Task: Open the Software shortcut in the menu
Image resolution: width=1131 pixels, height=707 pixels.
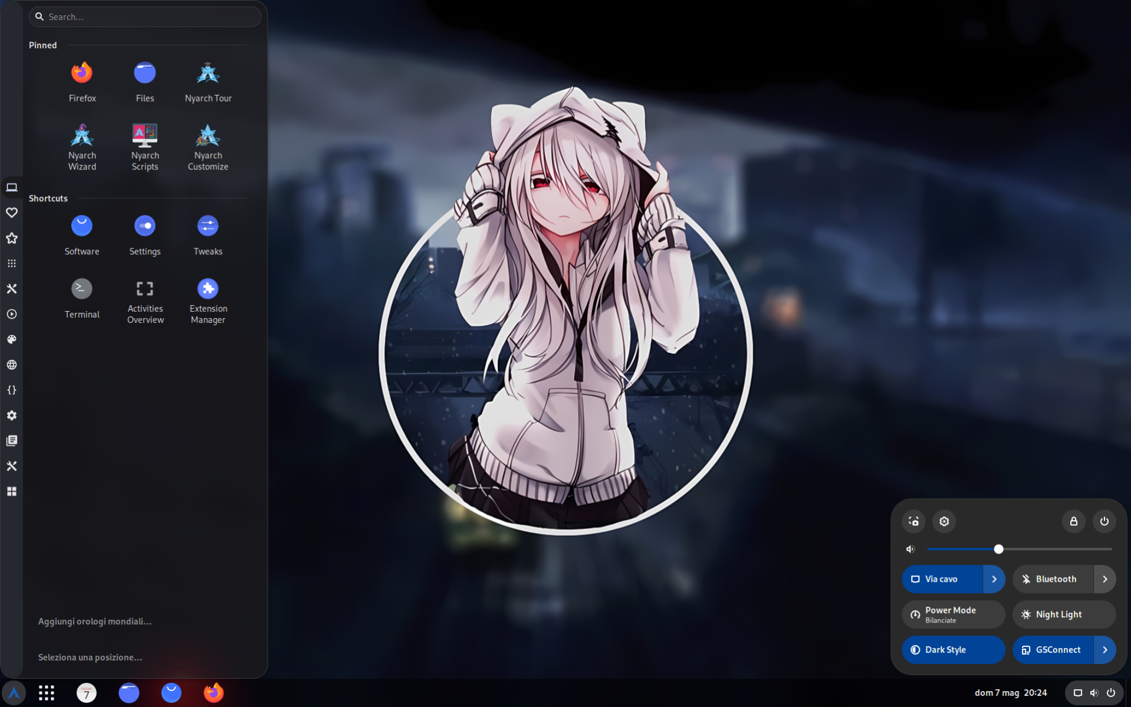Action: [82, 235]
